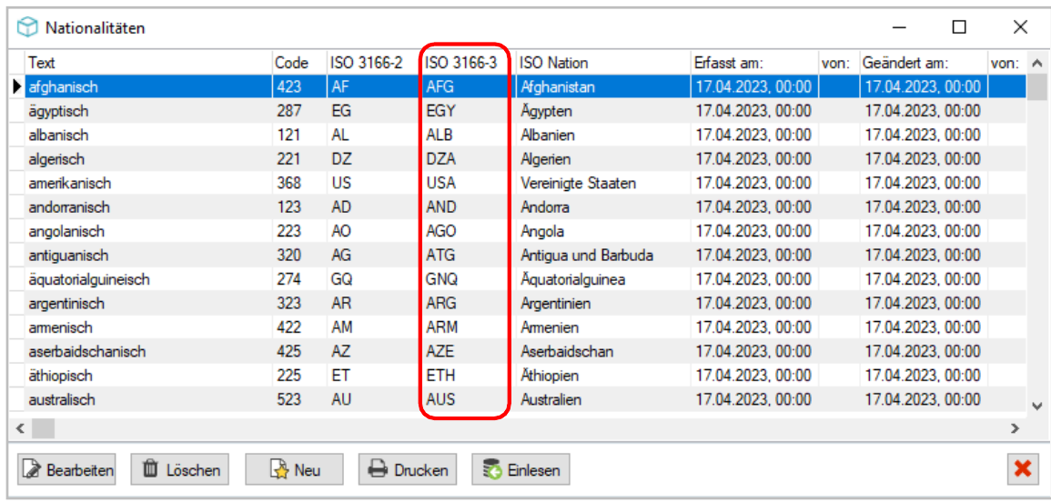1051x502 pixels.
Task: Click the ISO 3166-3 column header
Action: 468,63
